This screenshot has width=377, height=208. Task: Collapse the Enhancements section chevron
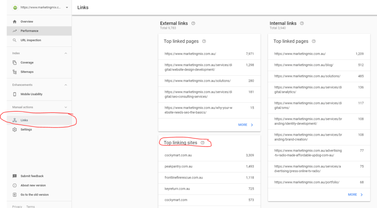(x=66, y=85)
